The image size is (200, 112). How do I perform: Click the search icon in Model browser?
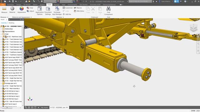tap(20, 20)
